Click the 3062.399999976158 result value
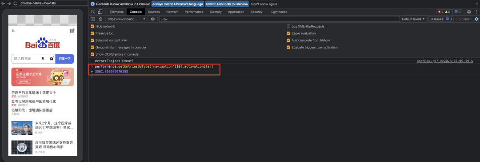Image resolution: width=480 pixels, height=162 pixels. click(112, 72)
